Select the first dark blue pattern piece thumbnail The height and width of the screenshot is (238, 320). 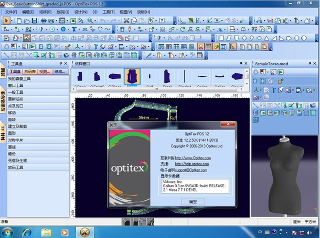(80, 77)
